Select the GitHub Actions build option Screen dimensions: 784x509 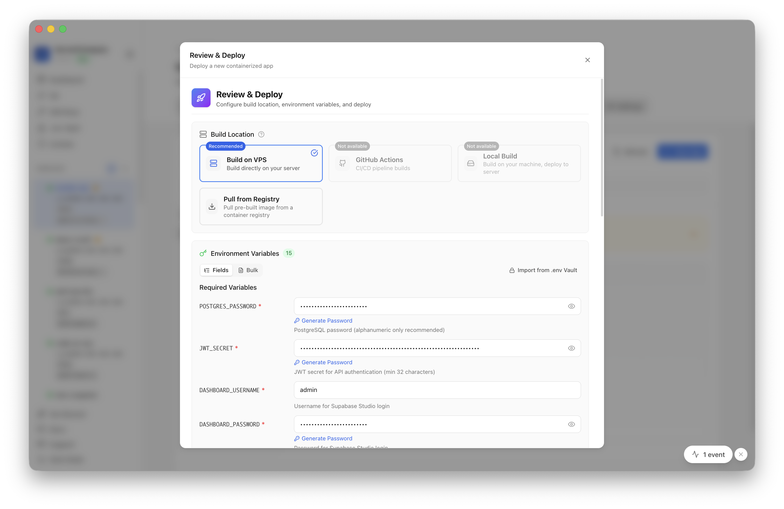click(390, 163)
